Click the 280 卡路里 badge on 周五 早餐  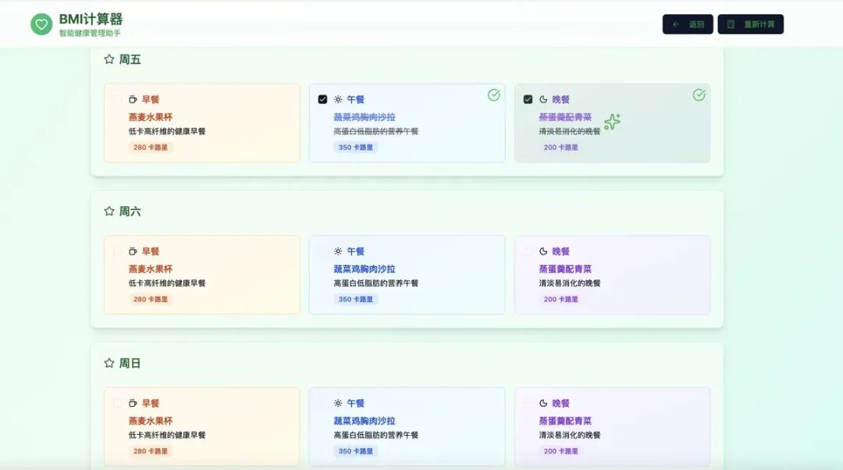pyautogui.click(x=152, y=146)
